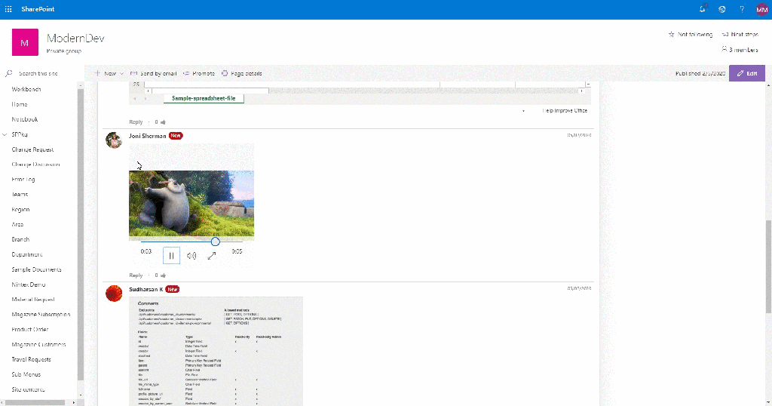This screenshot has height=406, width=772.
Task: Mute the video volume
Action: click(191, 256)
